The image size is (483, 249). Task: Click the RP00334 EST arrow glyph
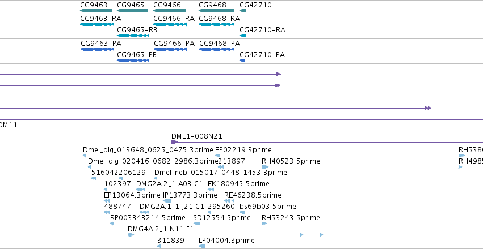(112, 224)
